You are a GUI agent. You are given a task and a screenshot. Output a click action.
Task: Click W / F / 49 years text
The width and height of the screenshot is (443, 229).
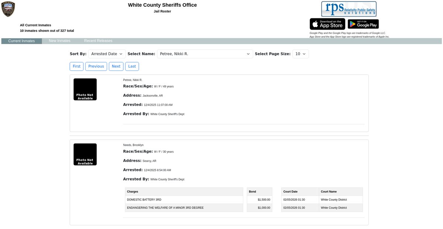coord(164,86)
